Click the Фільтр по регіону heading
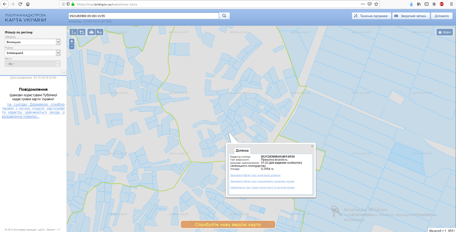The width and height of the screenshot is (456, 232). coord(19,32)
